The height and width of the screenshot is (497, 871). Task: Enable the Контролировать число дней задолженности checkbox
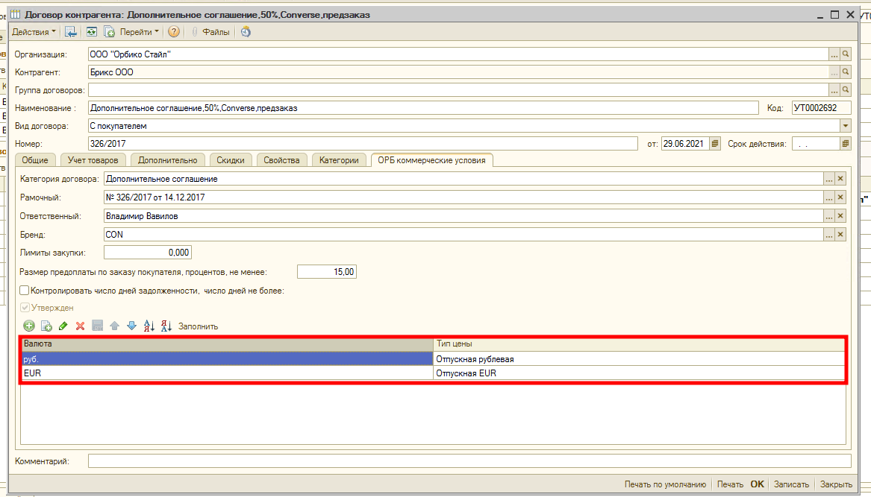[25, 291]
